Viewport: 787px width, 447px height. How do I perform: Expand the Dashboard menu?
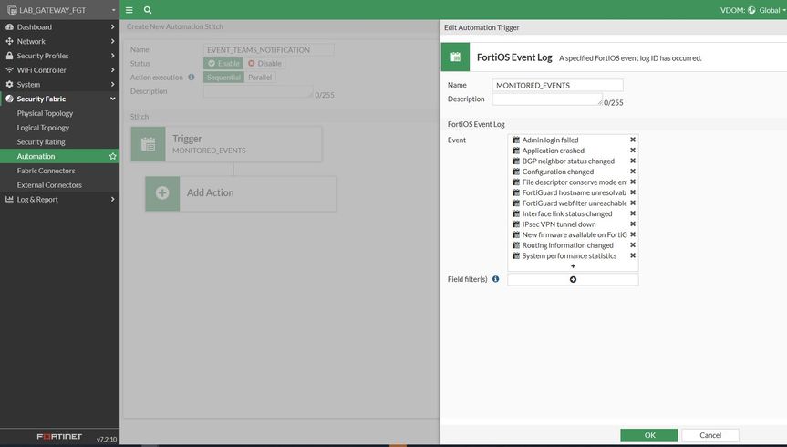click(59, 27)
